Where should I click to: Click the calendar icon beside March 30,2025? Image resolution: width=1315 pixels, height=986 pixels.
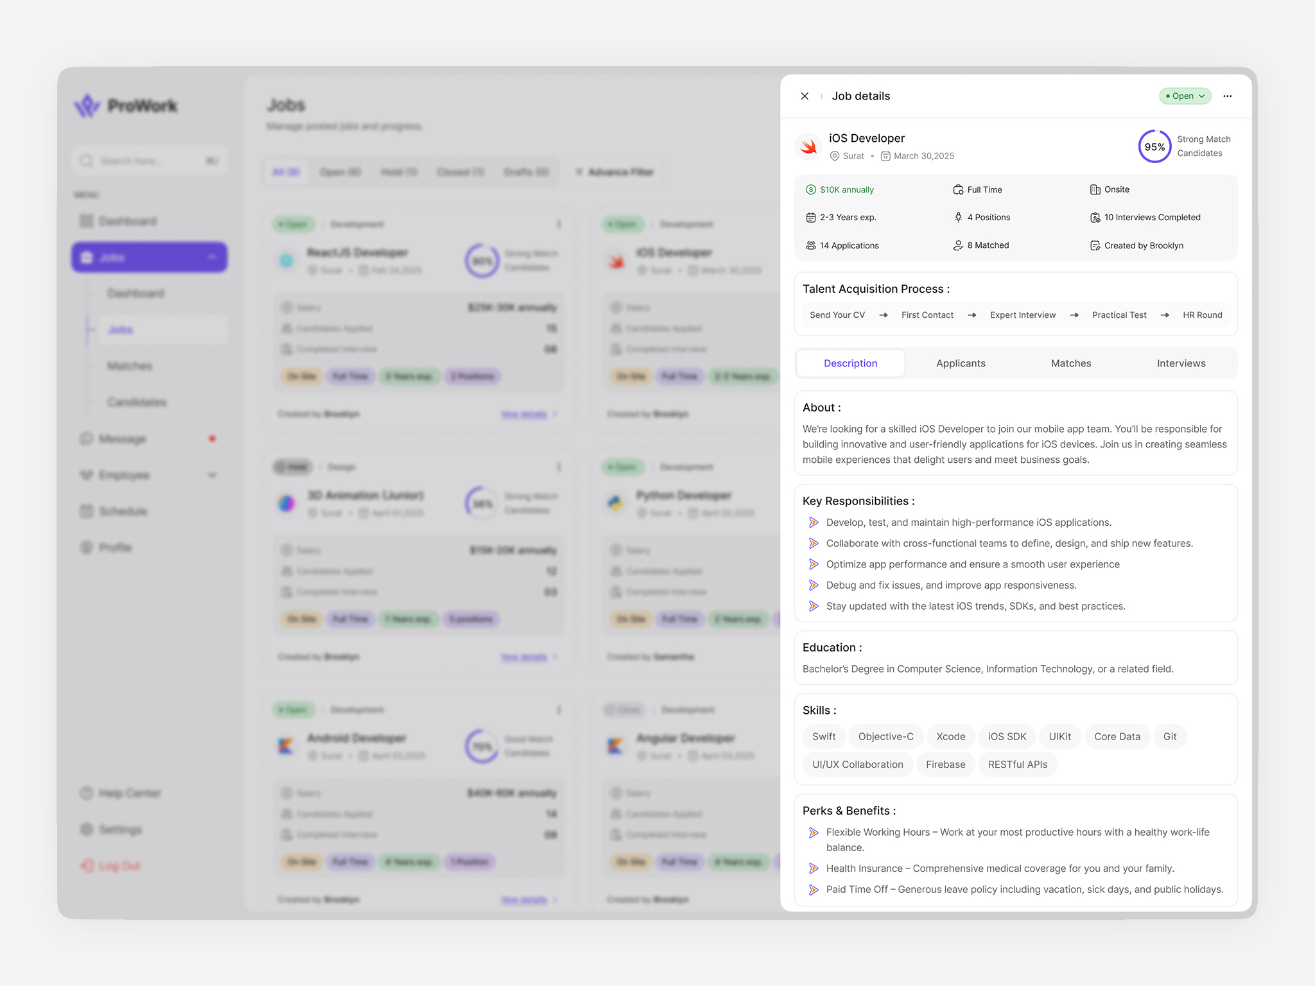885,156
